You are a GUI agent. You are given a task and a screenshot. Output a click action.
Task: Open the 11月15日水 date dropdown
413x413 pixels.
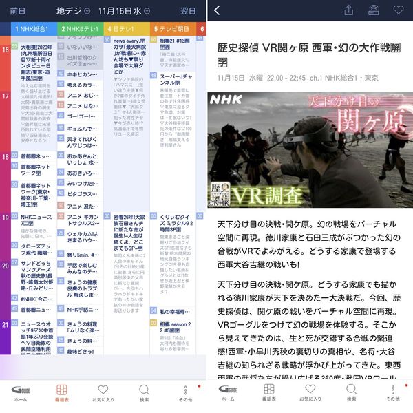pyautogui.click(x=124, y=11)
